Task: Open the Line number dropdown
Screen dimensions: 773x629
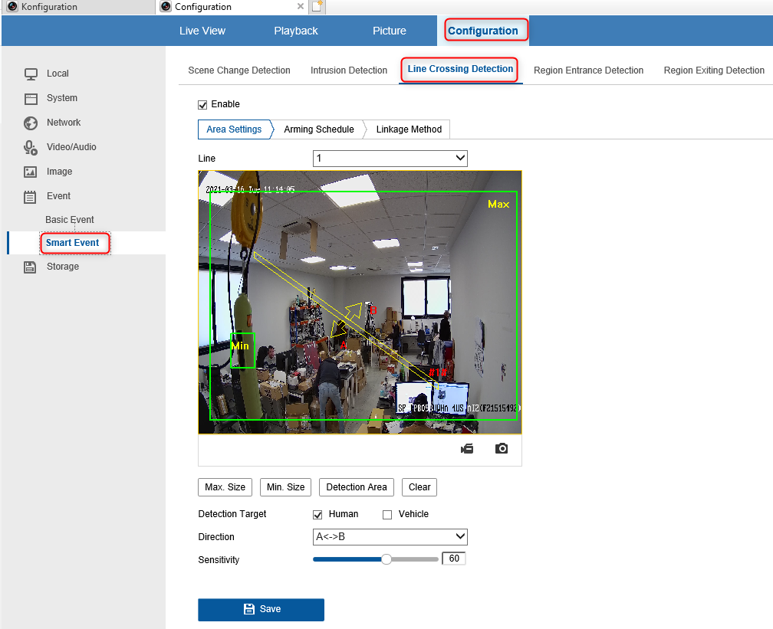Action: pyautogui.click(x=390, y=158)
